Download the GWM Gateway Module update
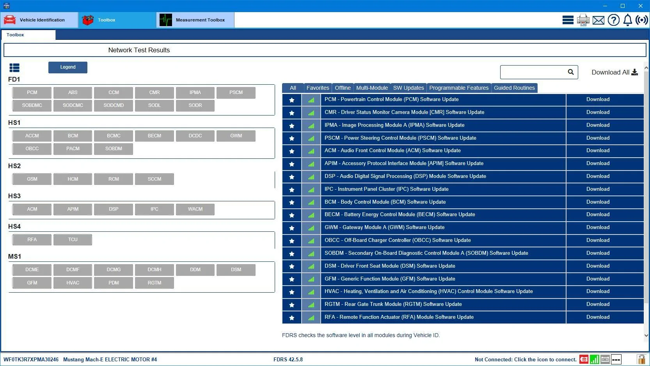This screenshot has width=650, height=366. [598, 227]
